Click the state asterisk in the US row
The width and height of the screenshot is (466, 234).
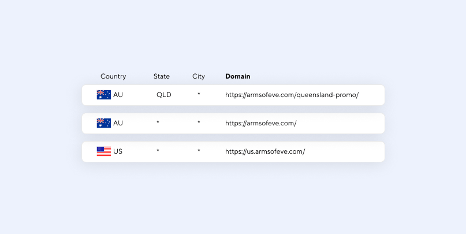pyautogui.click(x=158, y=150)
